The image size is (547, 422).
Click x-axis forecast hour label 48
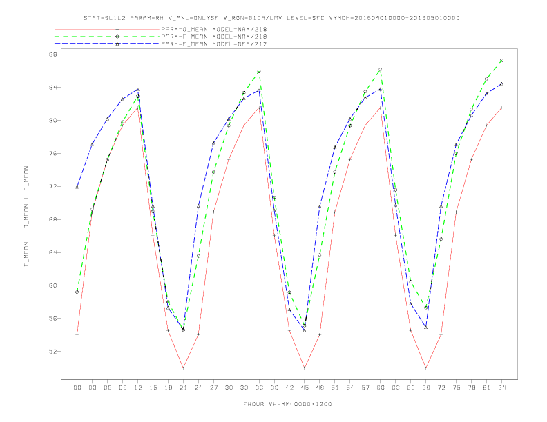(320, 388)
